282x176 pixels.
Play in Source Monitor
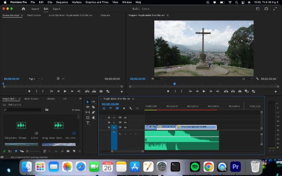click(65, 91)
